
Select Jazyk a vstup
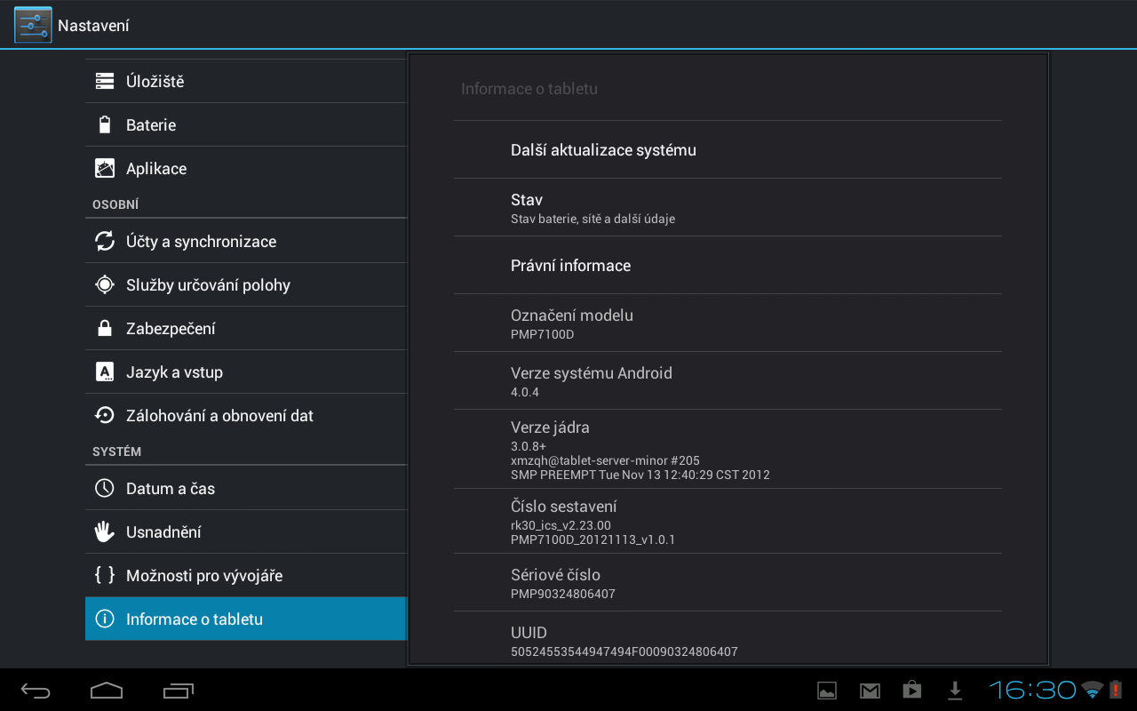(x=245, y=372)
